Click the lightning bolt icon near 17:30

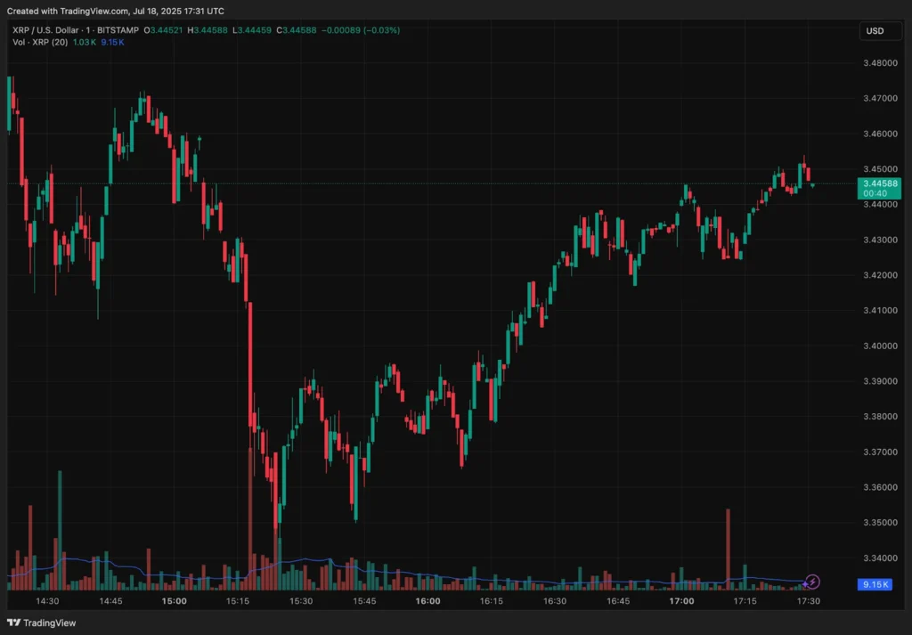812,582
